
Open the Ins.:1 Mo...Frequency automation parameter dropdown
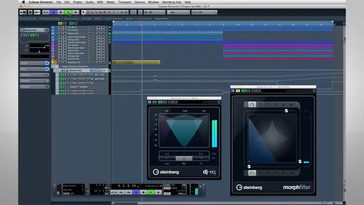tap(82, 75)
